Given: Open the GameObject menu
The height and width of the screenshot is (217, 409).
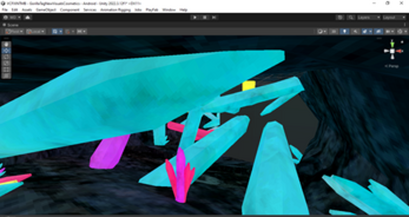Looking at the screenshot, I should point(46,10).
